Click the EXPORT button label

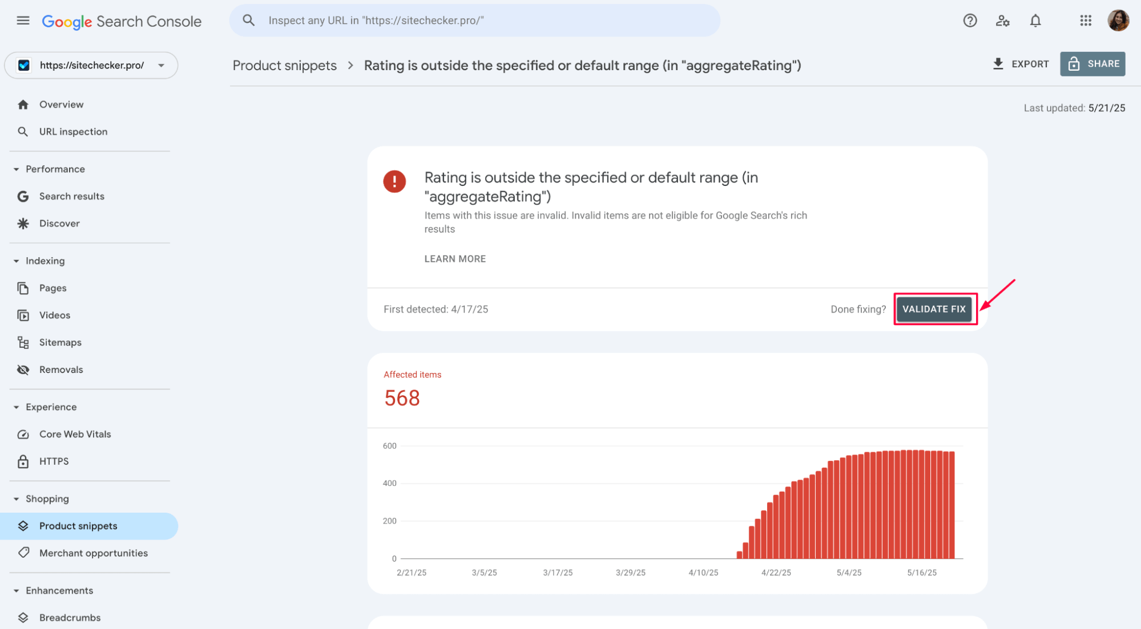click(x=1030, y=64)
